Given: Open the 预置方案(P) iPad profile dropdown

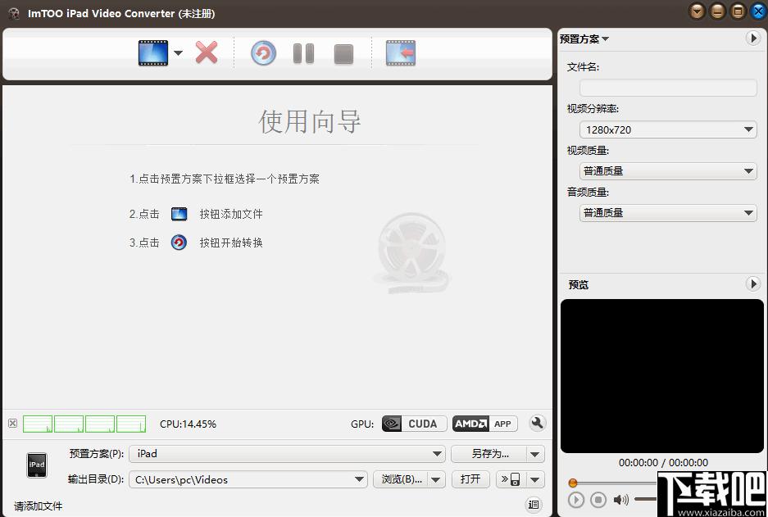Looking at the screenshot, I should click(287, 454).
